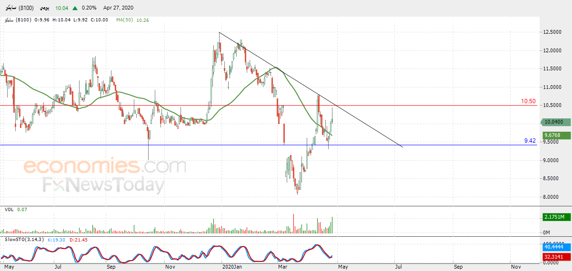
Task: Click the 2020Jan time axis label
Action: pos(232,267)
